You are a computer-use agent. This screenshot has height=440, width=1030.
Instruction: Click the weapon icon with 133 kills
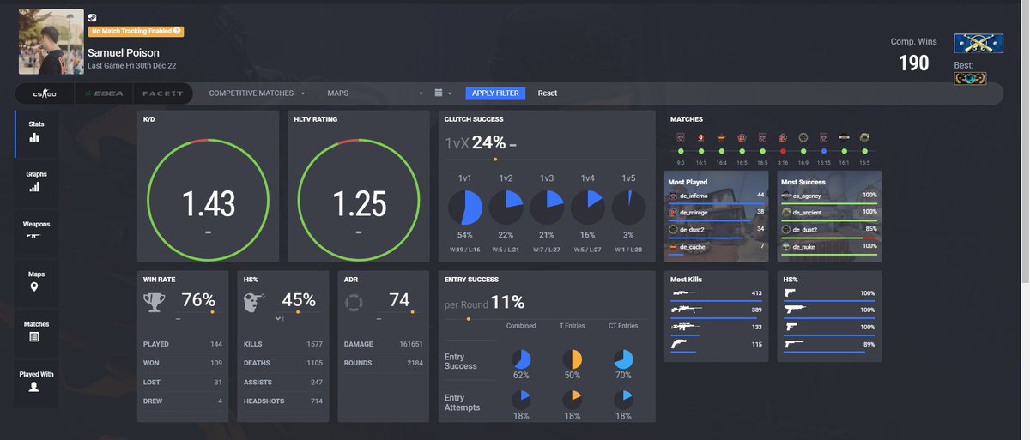[x=687, y=327]
